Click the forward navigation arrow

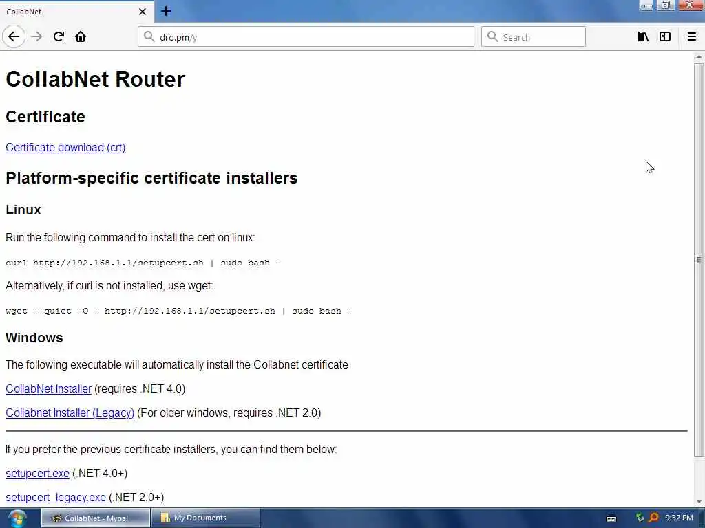pos(36,36)
